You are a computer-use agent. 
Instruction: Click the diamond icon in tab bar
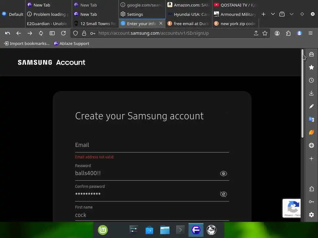click(302, 14)
